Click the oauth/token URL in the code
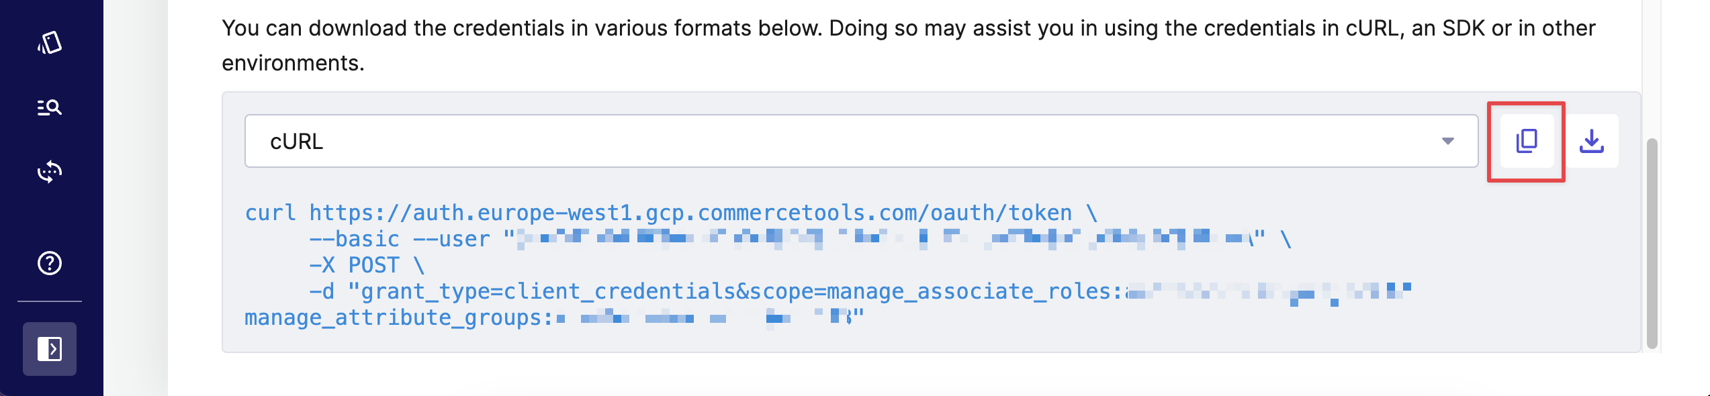Image resolution: width=1710 pixels, height=396 pixels. click(x=690, y=213)
